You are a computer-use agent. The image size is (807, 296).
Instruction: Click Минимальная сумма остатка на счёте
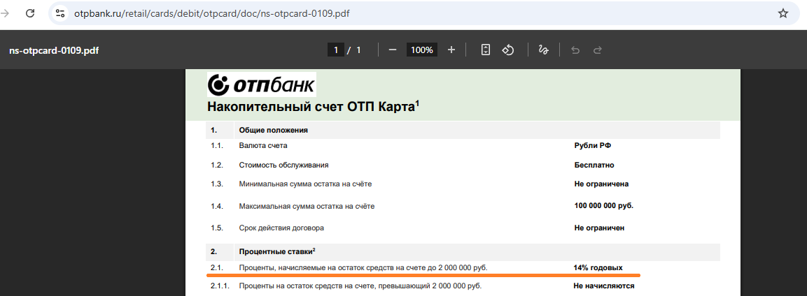[x=305, y=184]
